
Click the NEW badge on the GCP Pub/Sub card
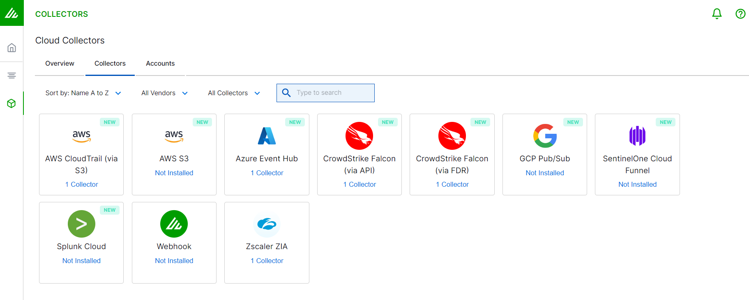(x=573, y=122)
